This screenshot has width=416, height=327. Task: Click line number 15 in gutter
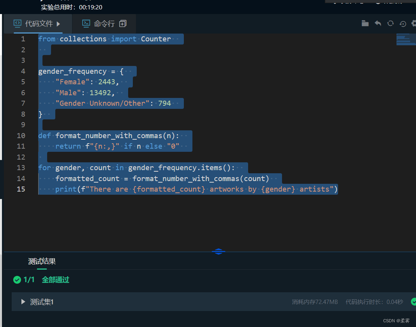pyautogui.click(x=21, y=189)
